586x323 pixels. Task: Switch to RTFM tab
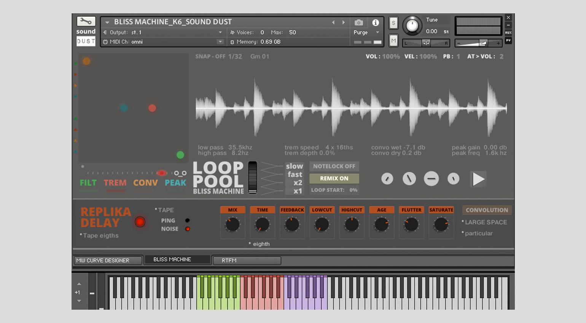coord(247,260)
